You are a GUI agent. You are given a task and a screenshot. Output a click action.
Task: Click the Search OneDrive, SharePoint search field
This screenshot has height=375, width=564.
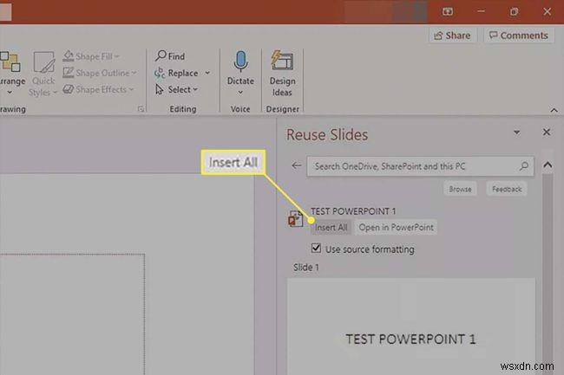[420, 166]
